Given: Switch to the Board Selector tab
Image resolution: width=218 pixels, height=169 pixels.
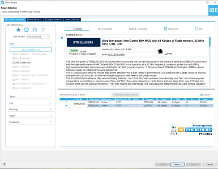Looking at the screenshot, I should tap(34, 20).
